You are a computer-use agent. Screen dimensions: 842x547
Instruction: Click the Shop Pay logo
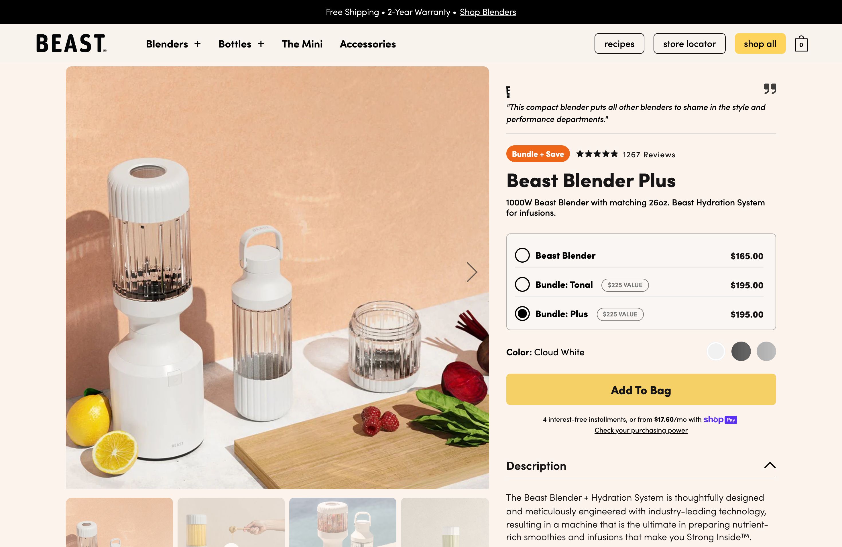point(720,419)
